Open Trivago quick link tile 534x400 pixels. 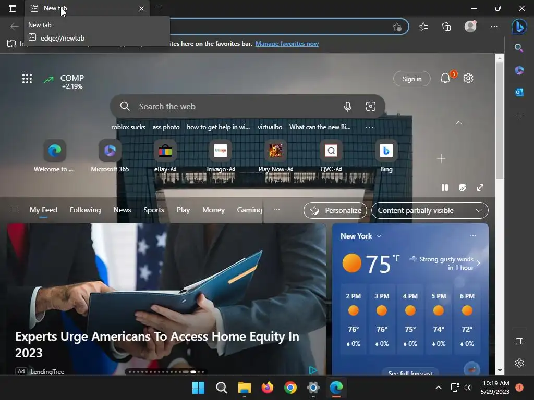coord(221,156)
